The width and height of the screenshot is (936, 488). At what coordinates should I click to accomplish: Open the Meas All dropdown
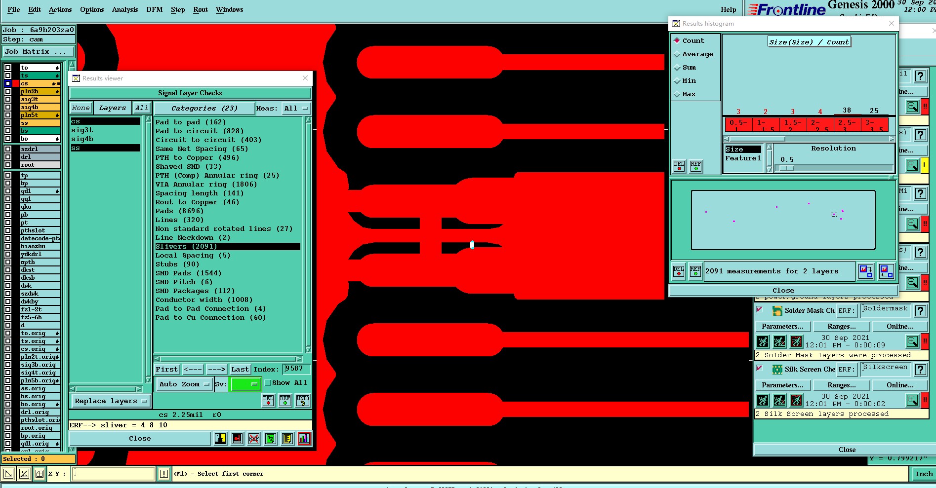[296, 109]
